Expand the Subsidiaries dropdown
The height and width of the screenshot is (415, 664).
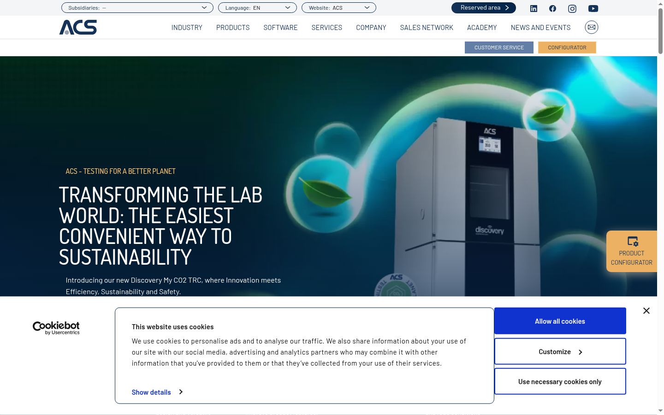pos(137,8)
